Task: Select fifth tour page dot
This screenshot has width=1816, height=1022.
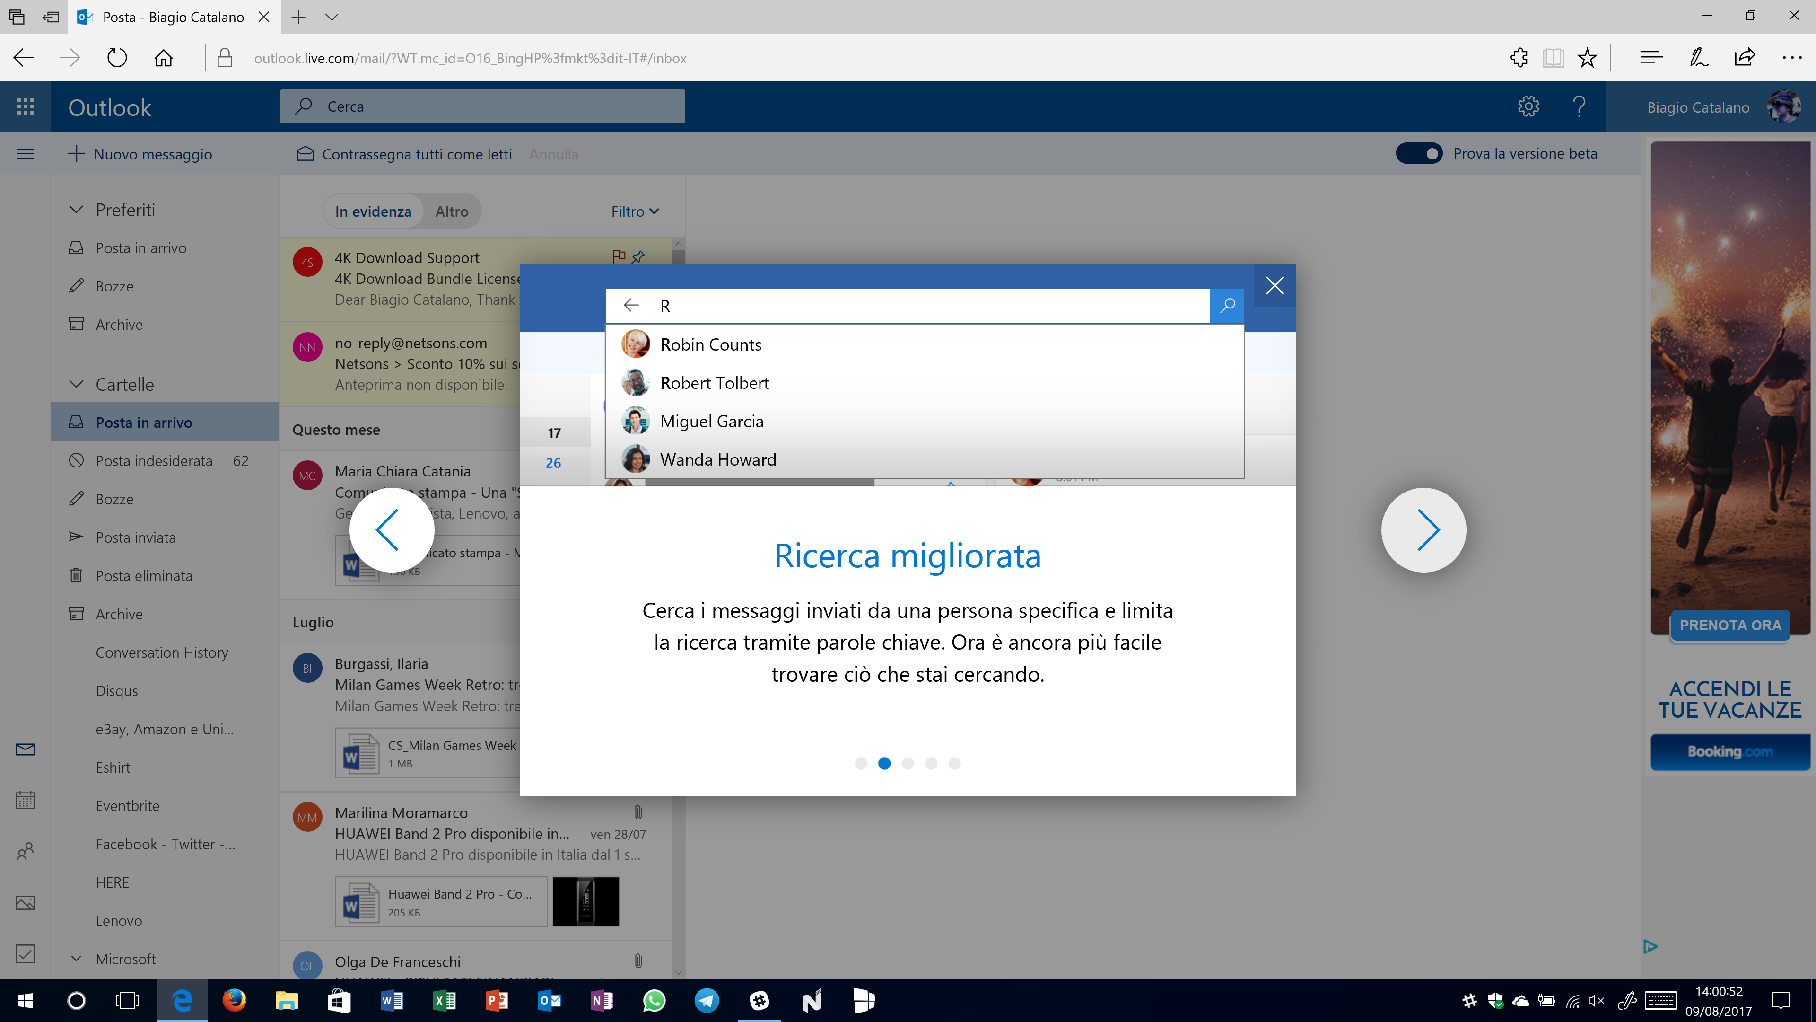Action: (954, 763)
